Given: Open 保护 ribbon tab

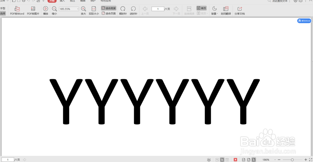Looking at the screenshot, I should [93, 1].
